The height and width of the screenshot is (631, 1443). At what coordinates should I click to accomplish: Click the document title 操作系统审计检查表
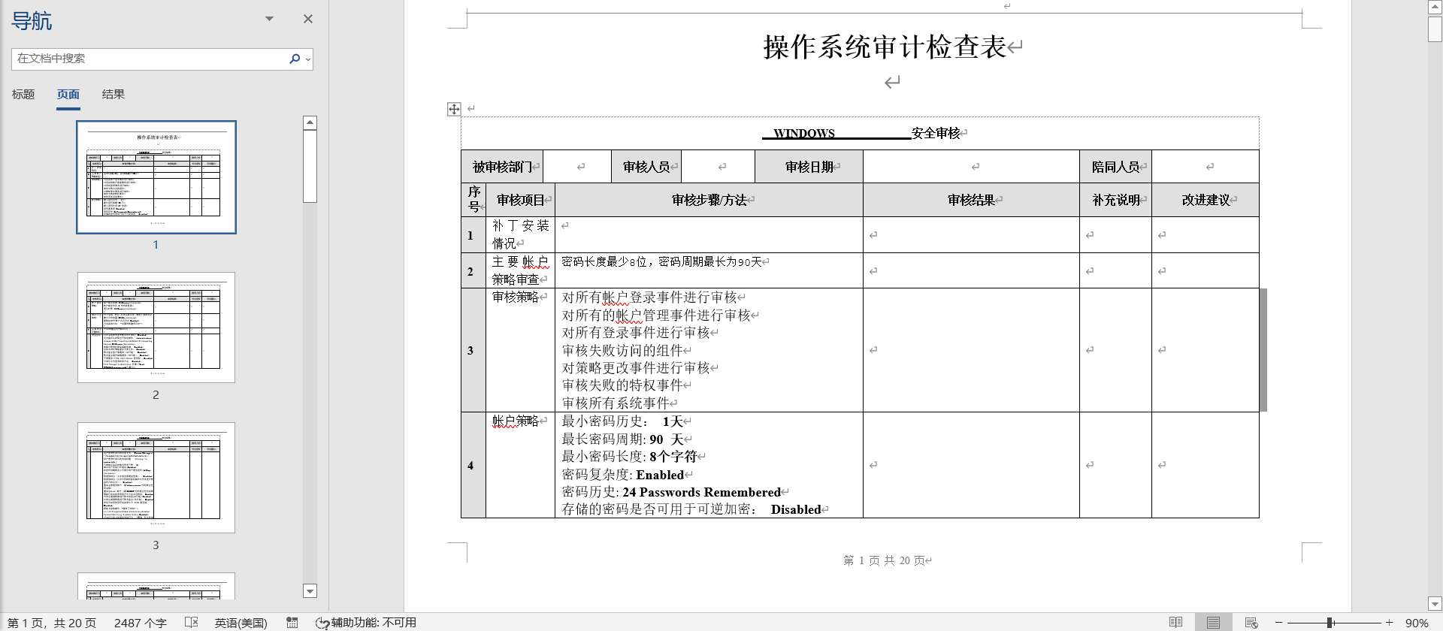point(885,47)
